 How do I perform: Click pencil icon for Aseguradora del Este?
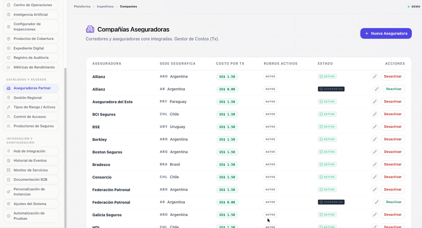375,102
